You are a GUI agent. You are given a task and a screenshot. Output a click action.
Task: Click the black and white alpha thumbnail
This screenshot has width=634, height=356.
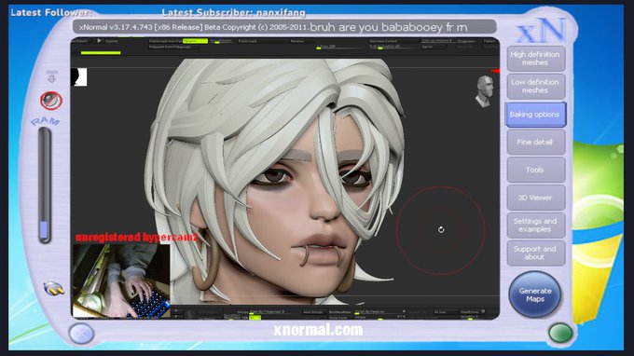[79, 76]
